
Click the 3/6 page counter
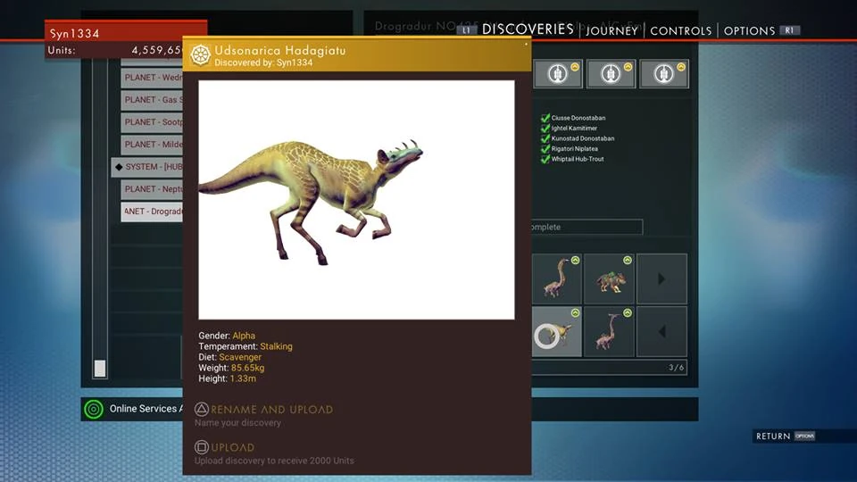[676, 367]
